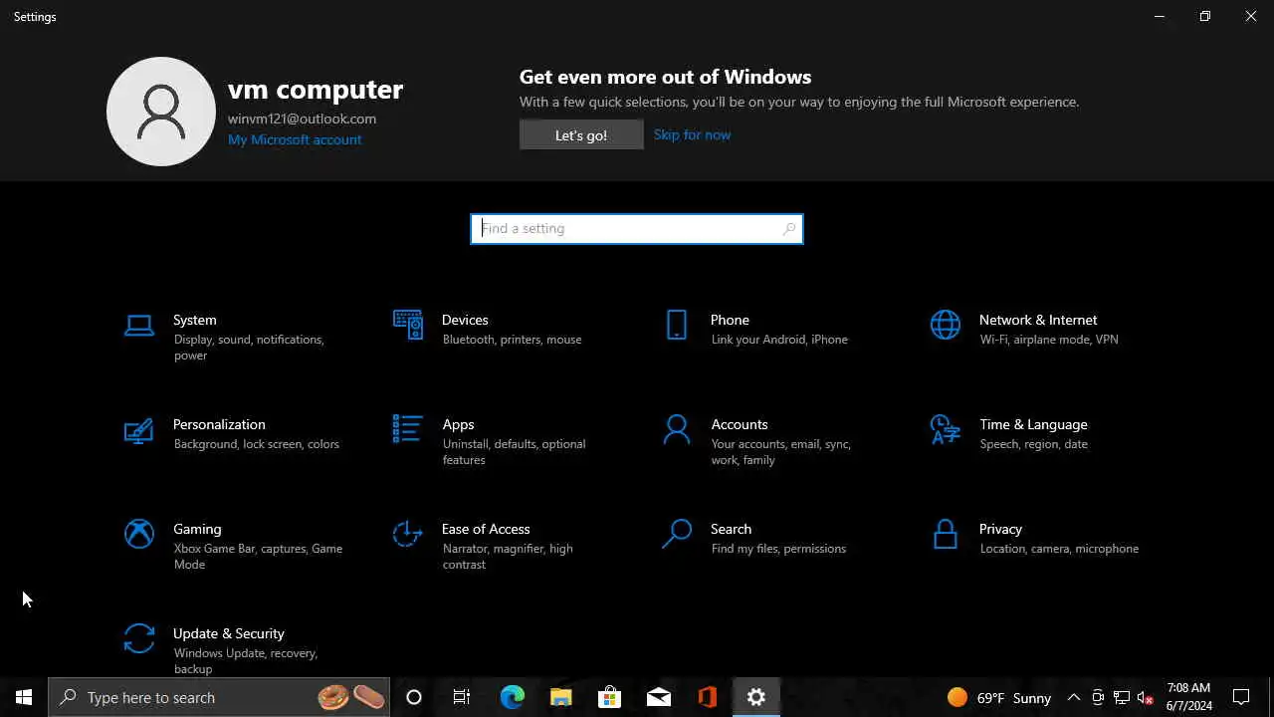The image size is (1274, 717).
Task: Click the Apps category title
Action: click(x=458, y=424)
